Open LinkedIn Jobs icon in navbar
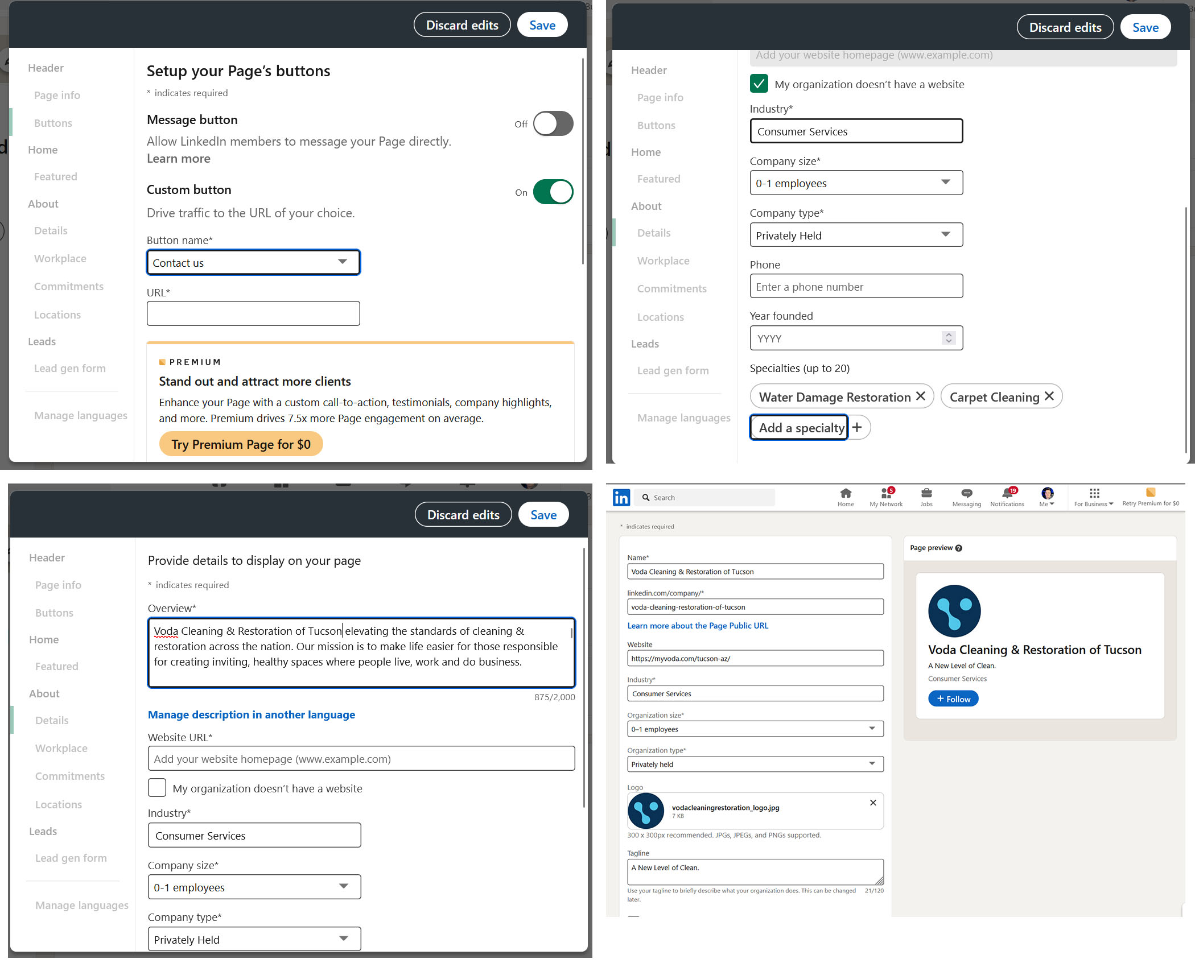This screenshot has height=967, width=1195. pos(926,493)
